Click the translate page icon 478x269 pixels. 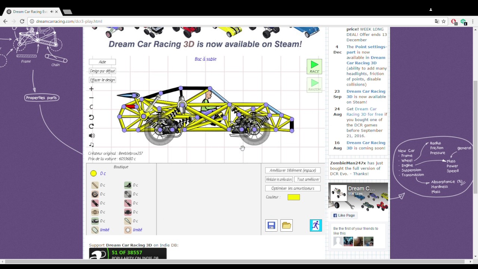[437, 21]
